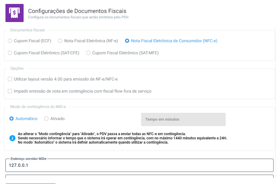Select Cupom Fiscal (ECF) option
Screen dimensions: 276x184
click(10, 41)
